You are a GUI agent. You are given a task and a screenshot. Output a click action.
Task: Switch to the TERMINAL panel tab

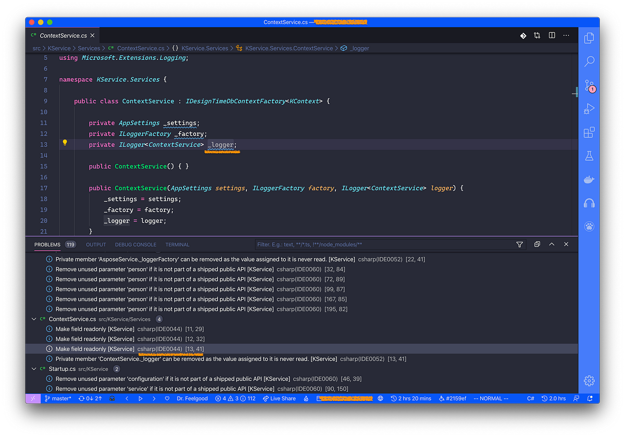[177, 244]
